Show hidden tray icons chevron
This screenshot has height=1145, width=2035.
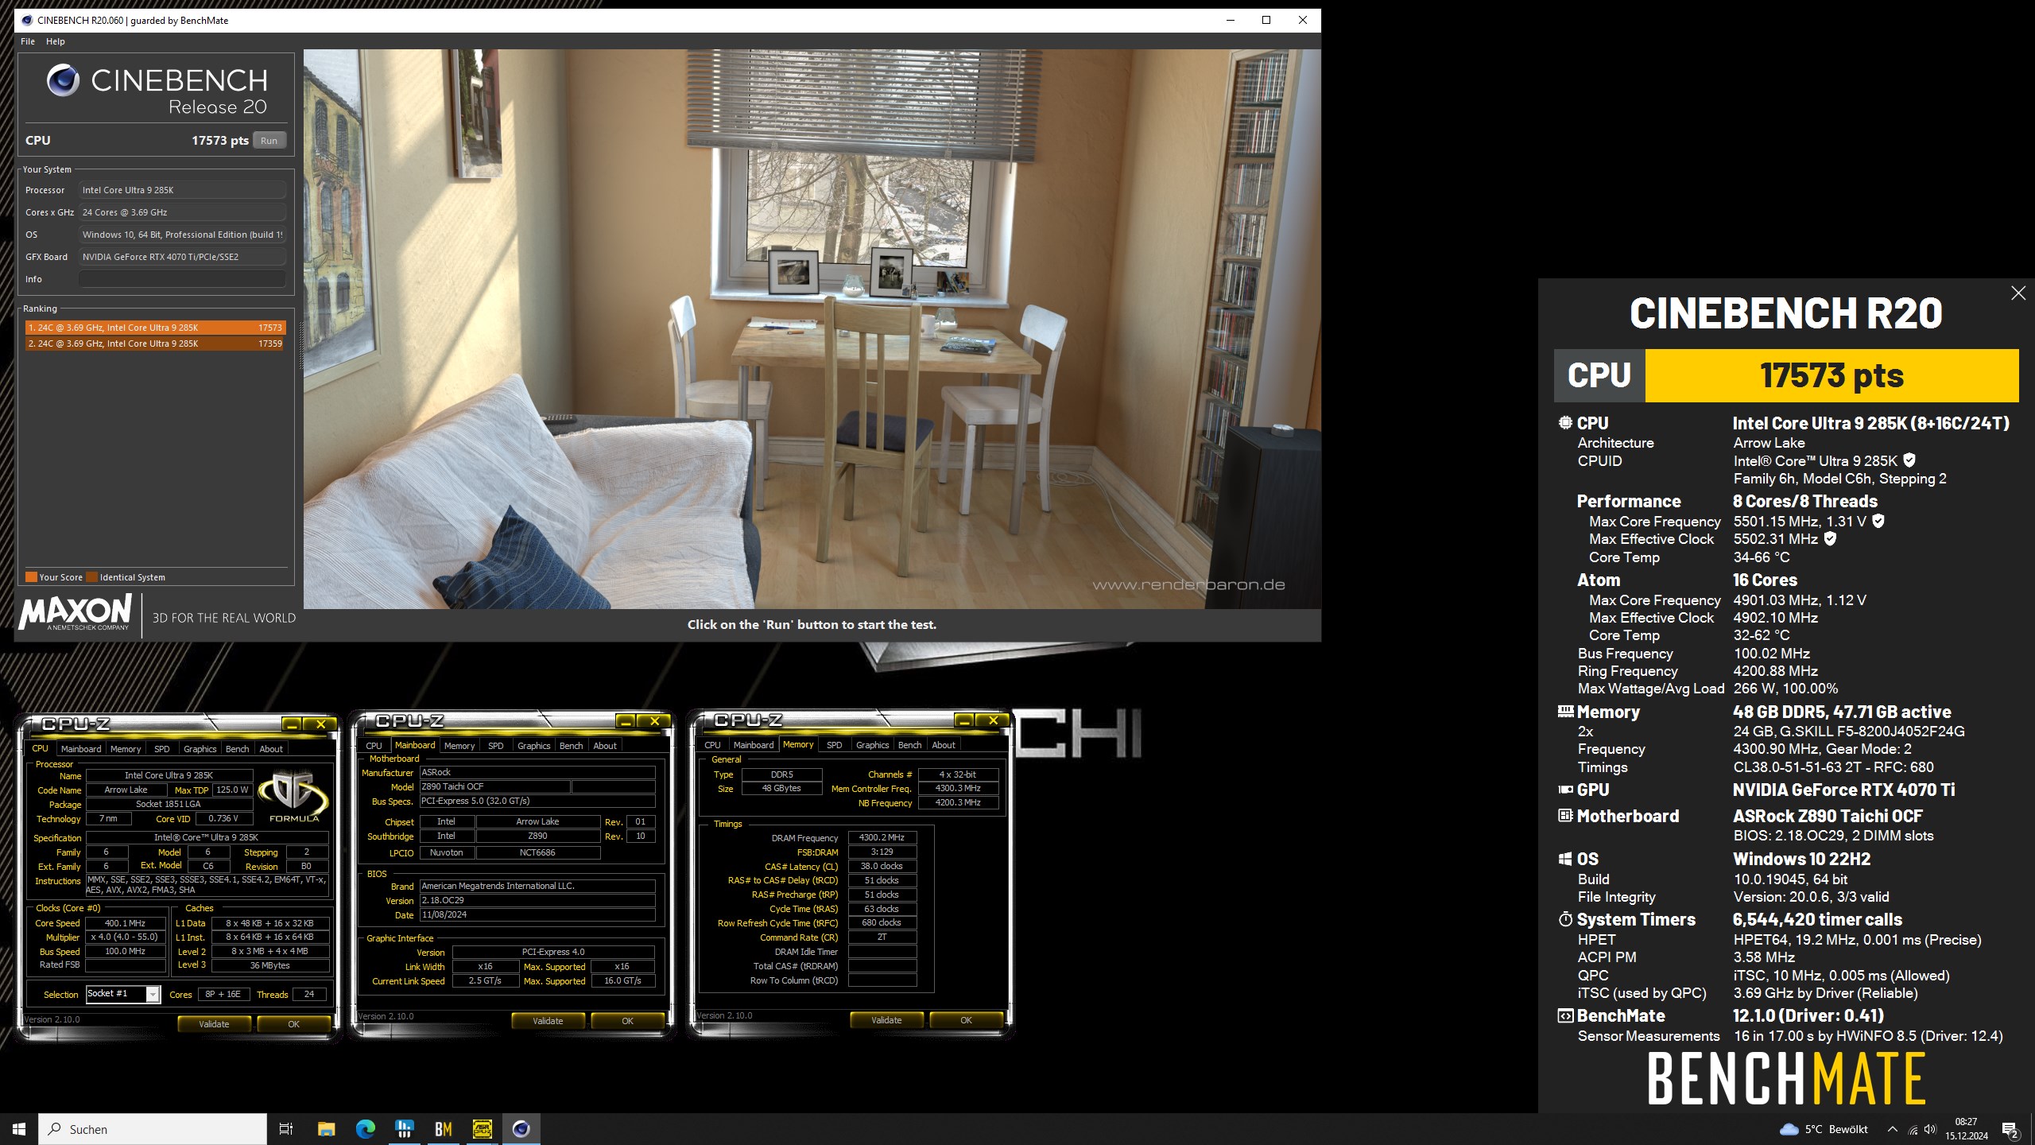[1893, 1130]
